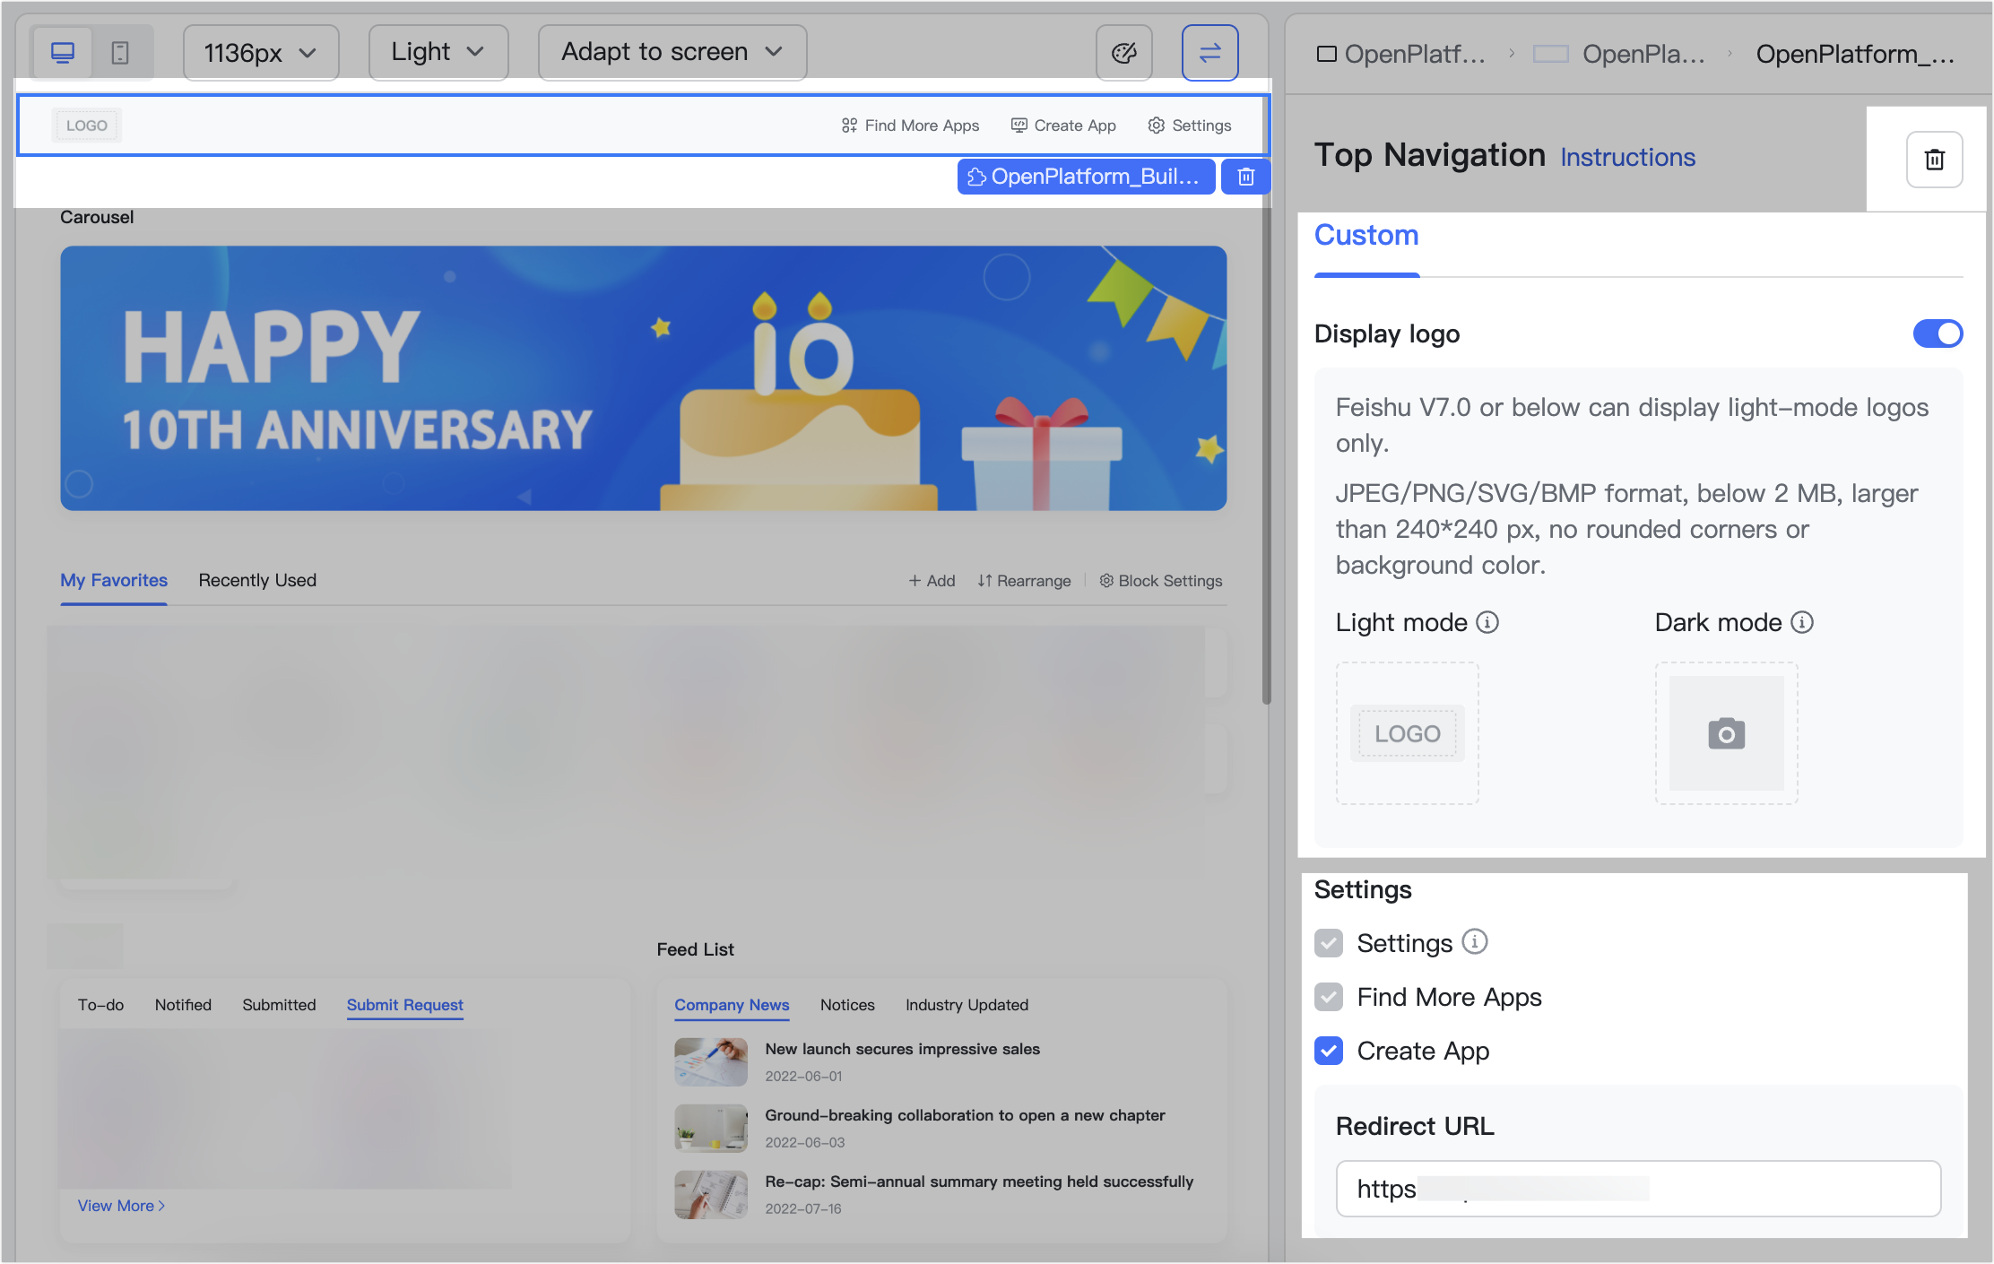The image size is (1994, 1264).
Task: Toggle the Display logo switch
Action: tap(1938, 333)
